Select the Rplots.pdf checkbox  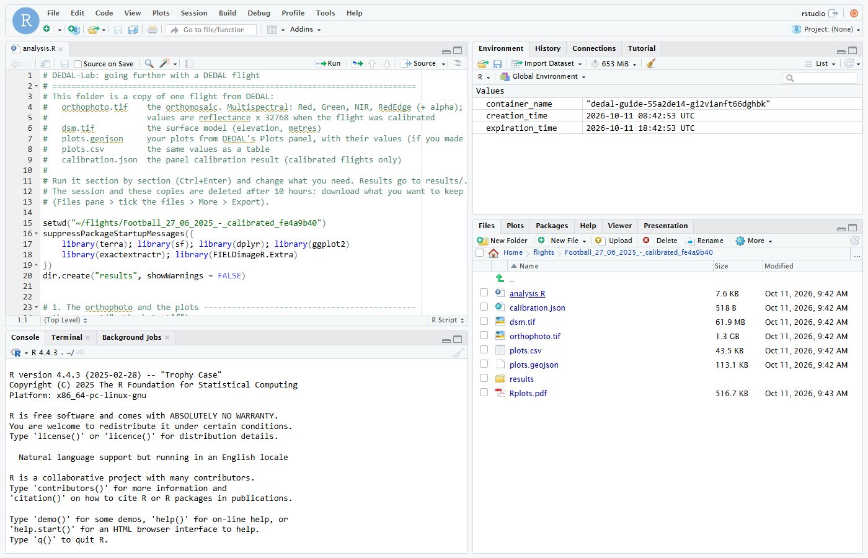coord(484,392)
